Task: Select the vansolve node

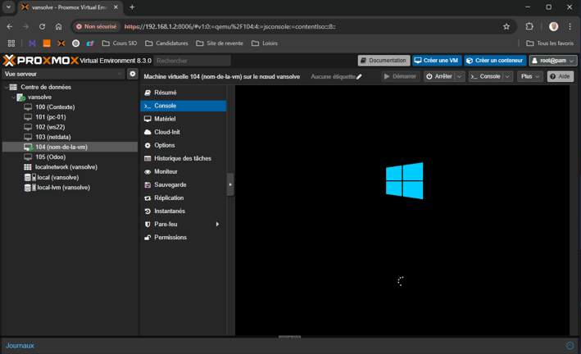Action: 39,98
